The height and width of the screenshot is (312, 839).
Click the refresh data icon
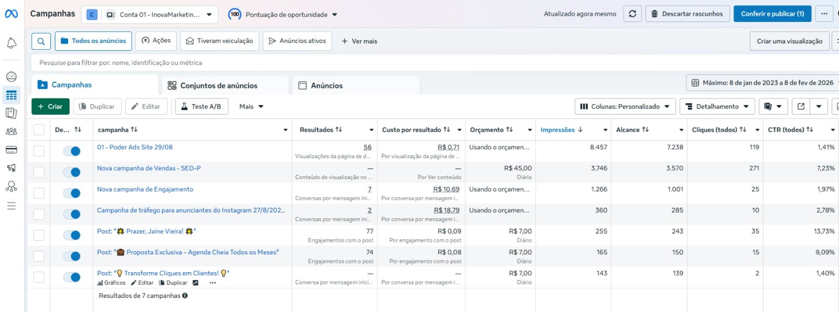(632, 14)
